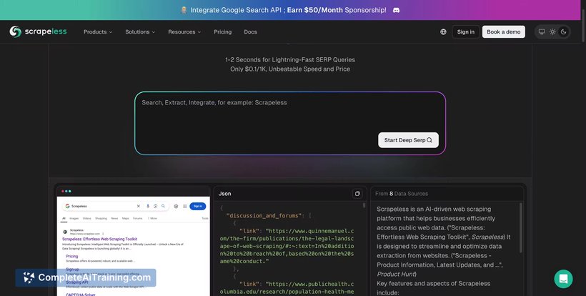Screen dimensions: 586x296
Task: Expand the Resources menu
Action: point(184,31)
